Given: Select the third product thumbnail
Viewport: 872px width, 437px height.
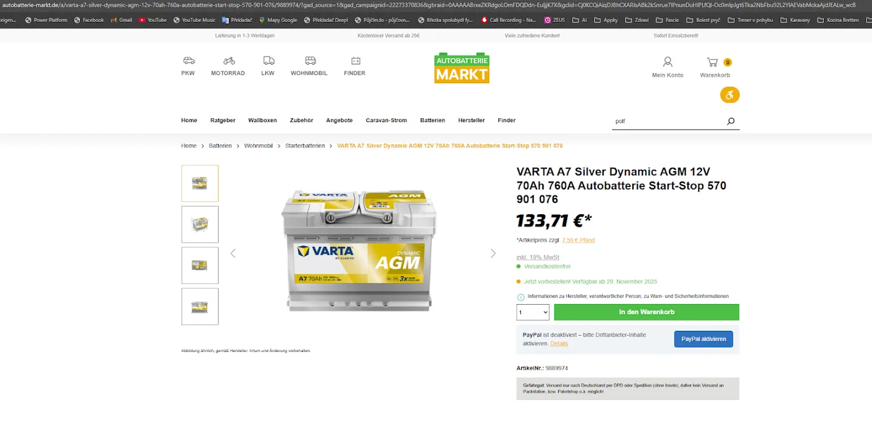Looking at the screenshot, I should (x=200, y=265).
